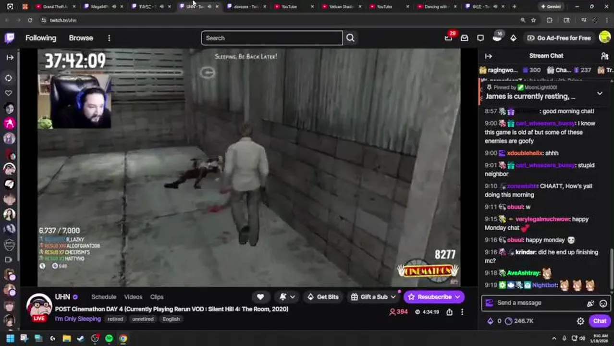This screenshot has height=346, width=614.
Task: Open the Clips tab
Action: [157, 297]
